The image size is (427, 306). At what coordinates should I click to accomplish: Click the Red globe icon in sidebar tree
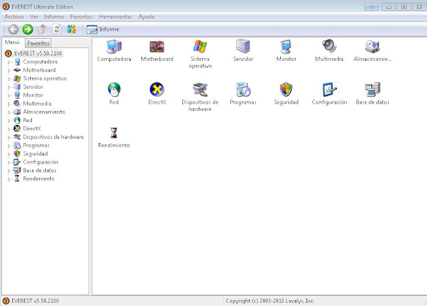click(17, 120)
